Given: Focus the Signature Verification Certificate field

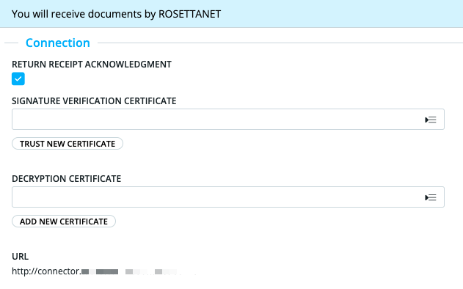Looking at the screenshot, I should 228,120.
